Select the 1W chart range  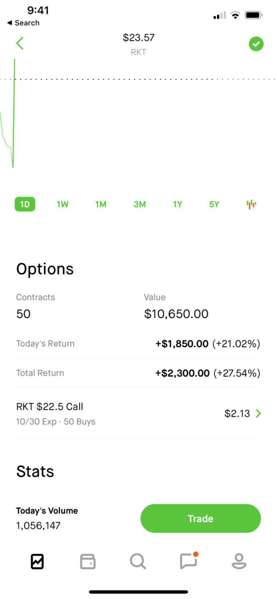(x=62, y=204)
